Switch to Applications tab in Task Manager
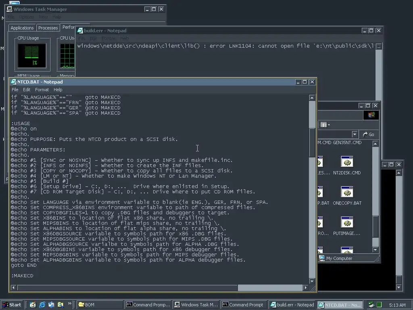 [22, 28]
